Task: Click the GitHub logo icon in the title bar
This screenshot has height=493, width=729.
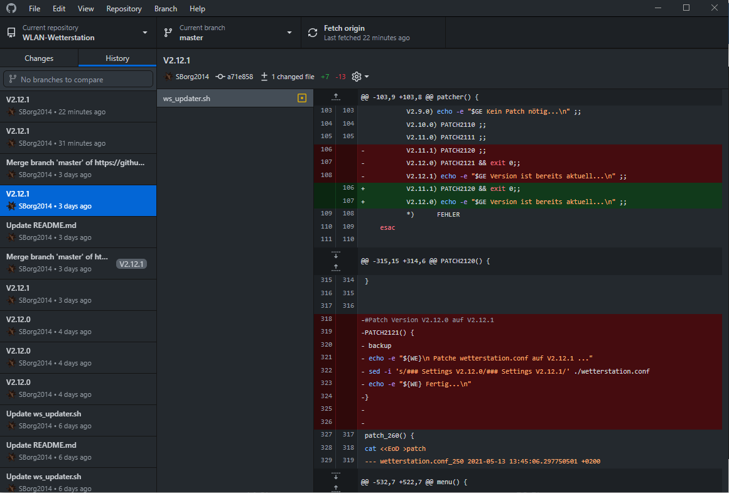Action: coord(11,9)
